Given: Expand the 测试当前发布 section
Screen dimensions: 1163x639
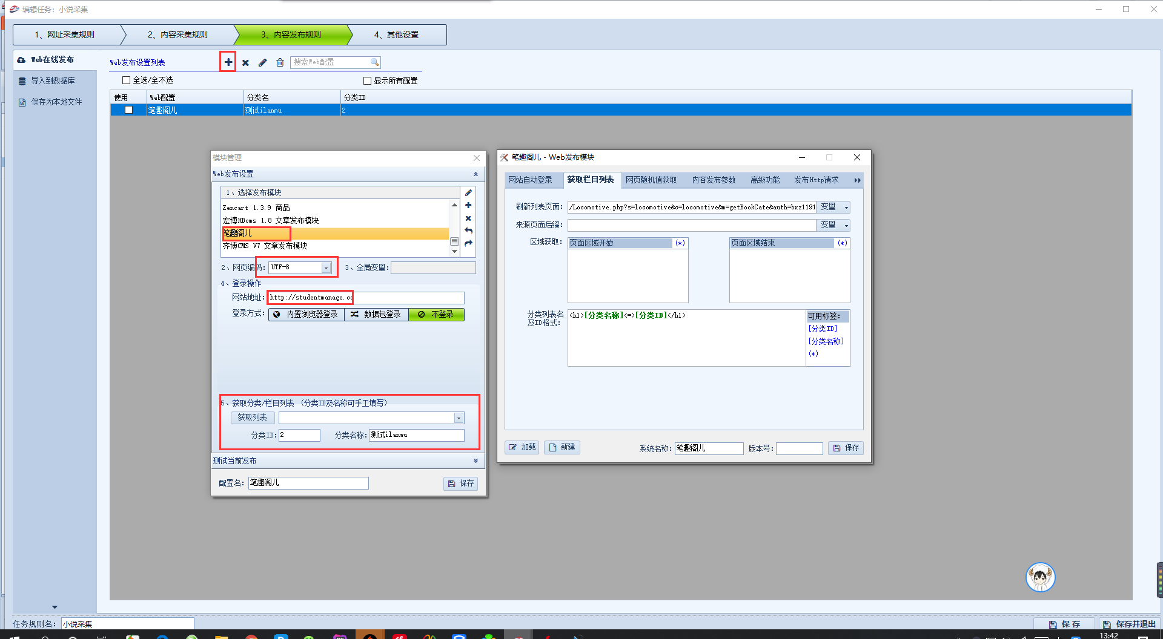Looking at the screenshot, I should [475, 461].
